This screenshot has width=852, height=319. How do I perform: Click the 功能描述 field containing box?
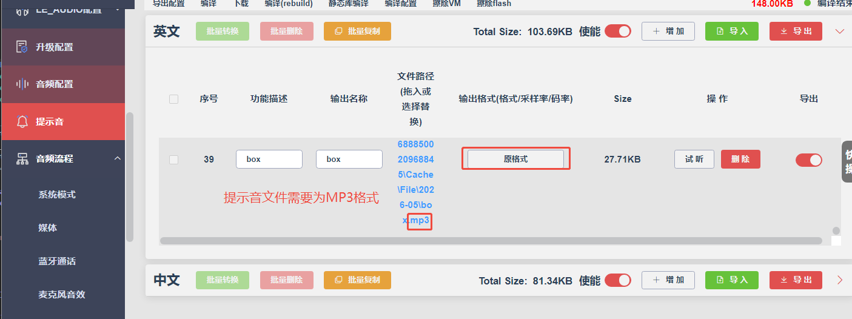coord(269,159)
